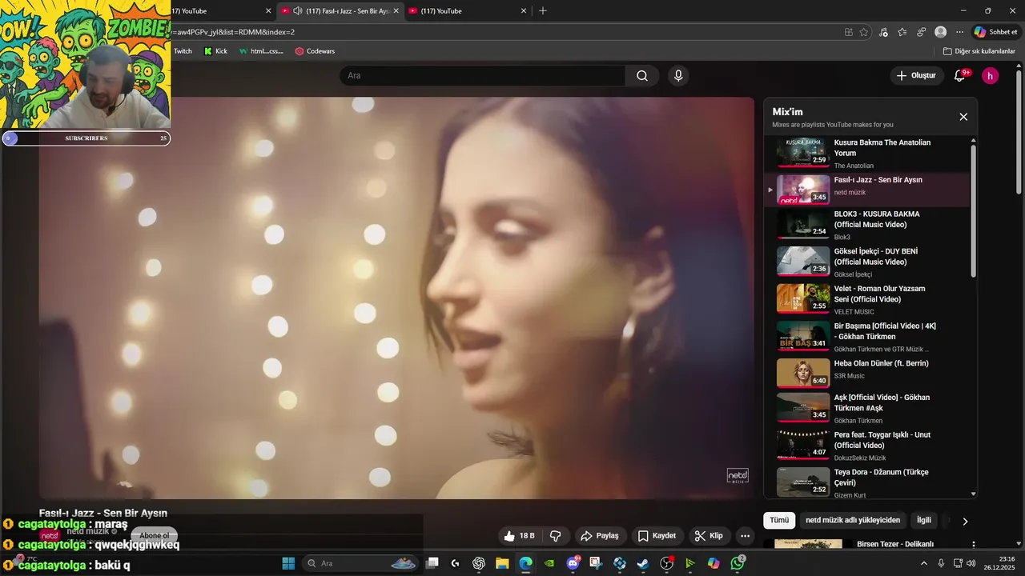Open WhatsApp from taskbar
The width and height of the screenshot is (1025, 576).
[737, 563]
